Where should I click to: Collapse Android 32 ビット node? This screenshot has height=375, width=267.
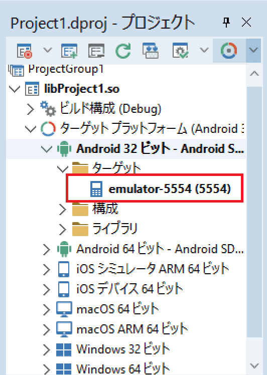pos(46,149)
